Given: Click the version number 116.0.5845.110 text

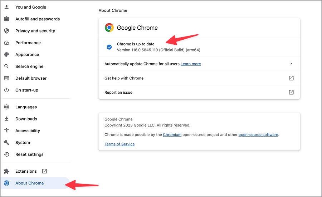Looking at the screenshot, I should click(x=145, y=50).
